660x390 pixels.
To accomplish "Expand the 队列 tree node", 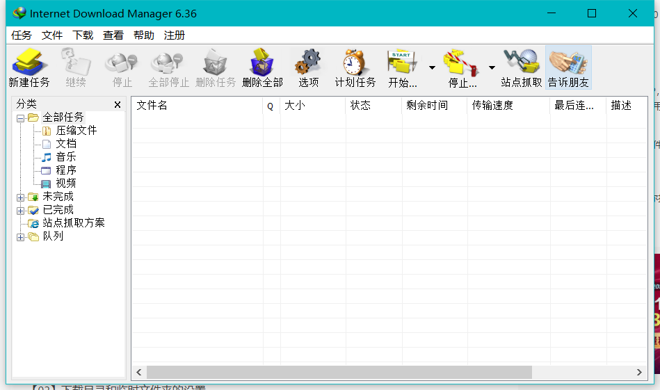I will pyautogui.click(x=20, y=237).
